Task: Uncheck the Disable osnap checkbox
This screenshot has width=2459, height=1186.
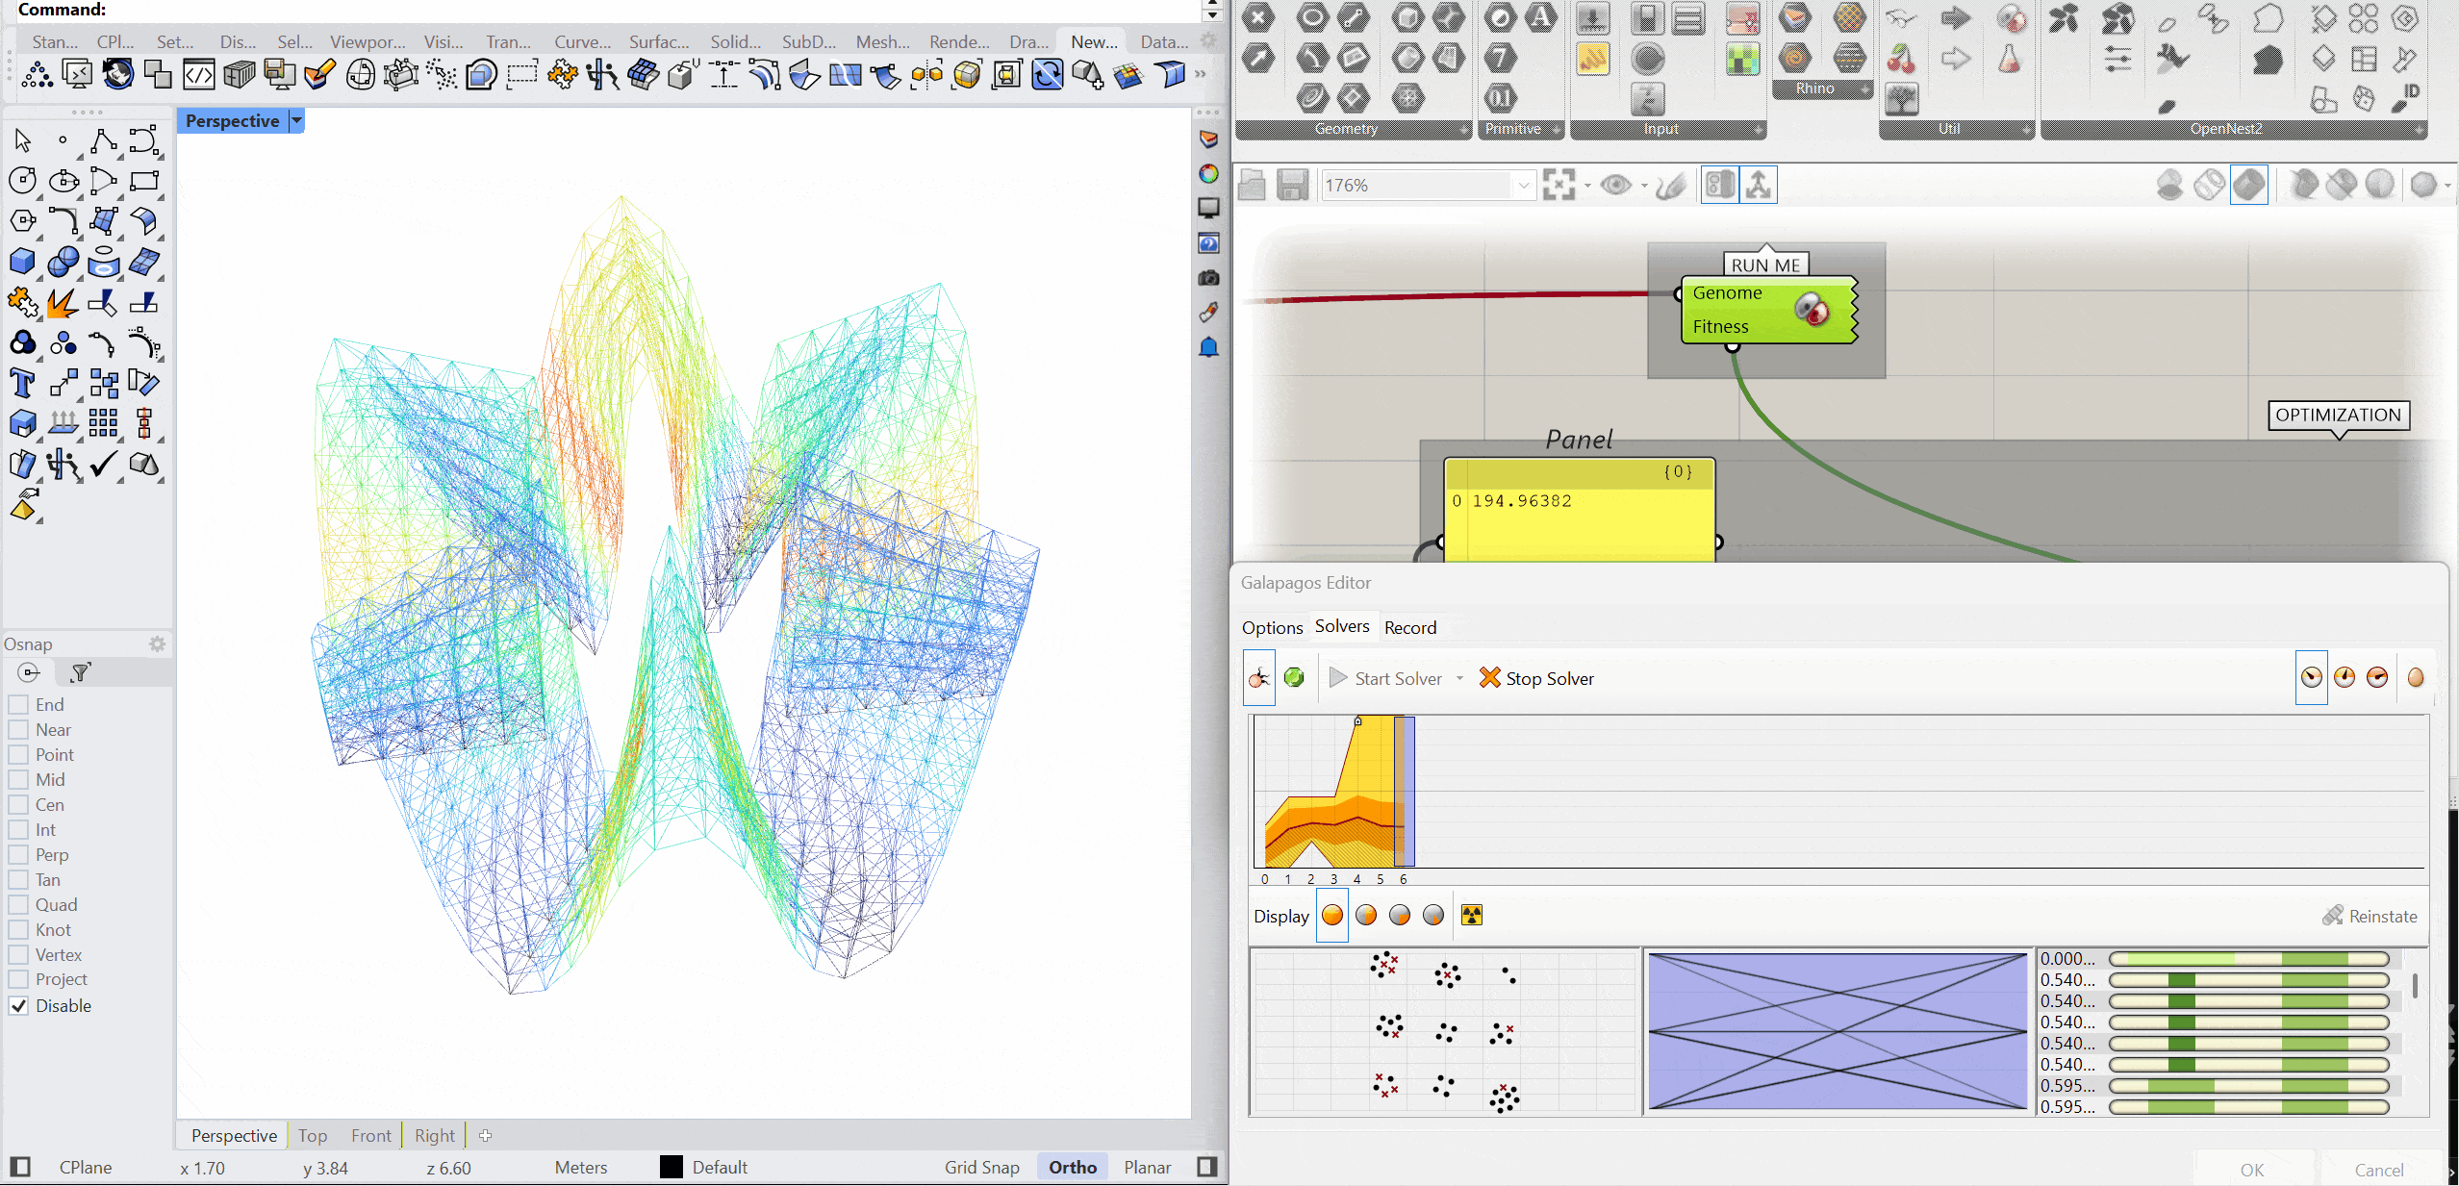Action: [x=18, y=1005]
